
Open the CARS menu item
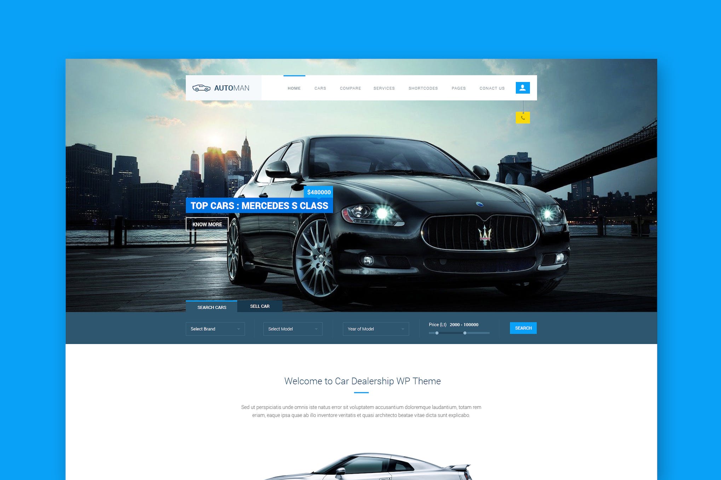[321, 88]
